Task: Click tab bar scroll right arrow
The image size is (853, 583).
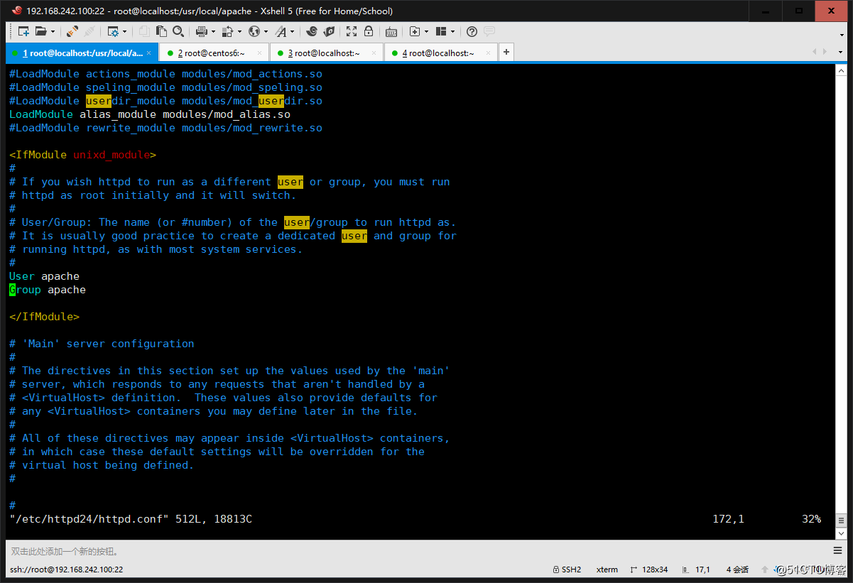Action: [825, 53]
